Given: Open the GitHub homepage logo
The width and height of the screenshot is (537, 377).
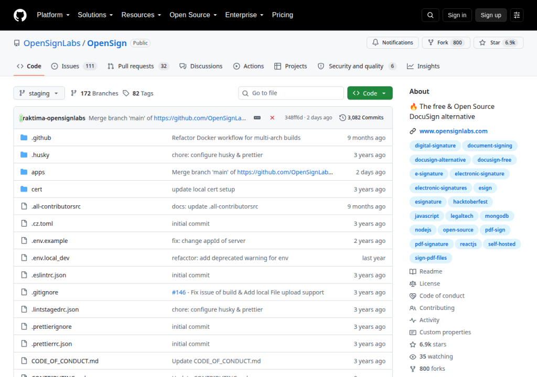Looking at the screenshot, I should click(20, 15).
